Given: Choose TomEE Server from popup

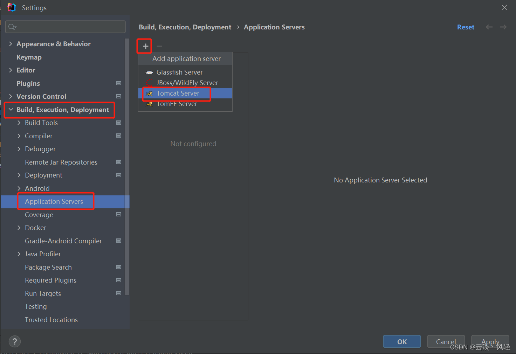Looking at the screenshot, I should (185, 104).
